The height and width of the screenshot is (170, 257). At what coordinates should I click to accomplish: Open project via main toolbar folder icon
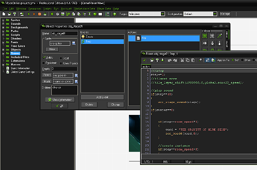(9, 14)
